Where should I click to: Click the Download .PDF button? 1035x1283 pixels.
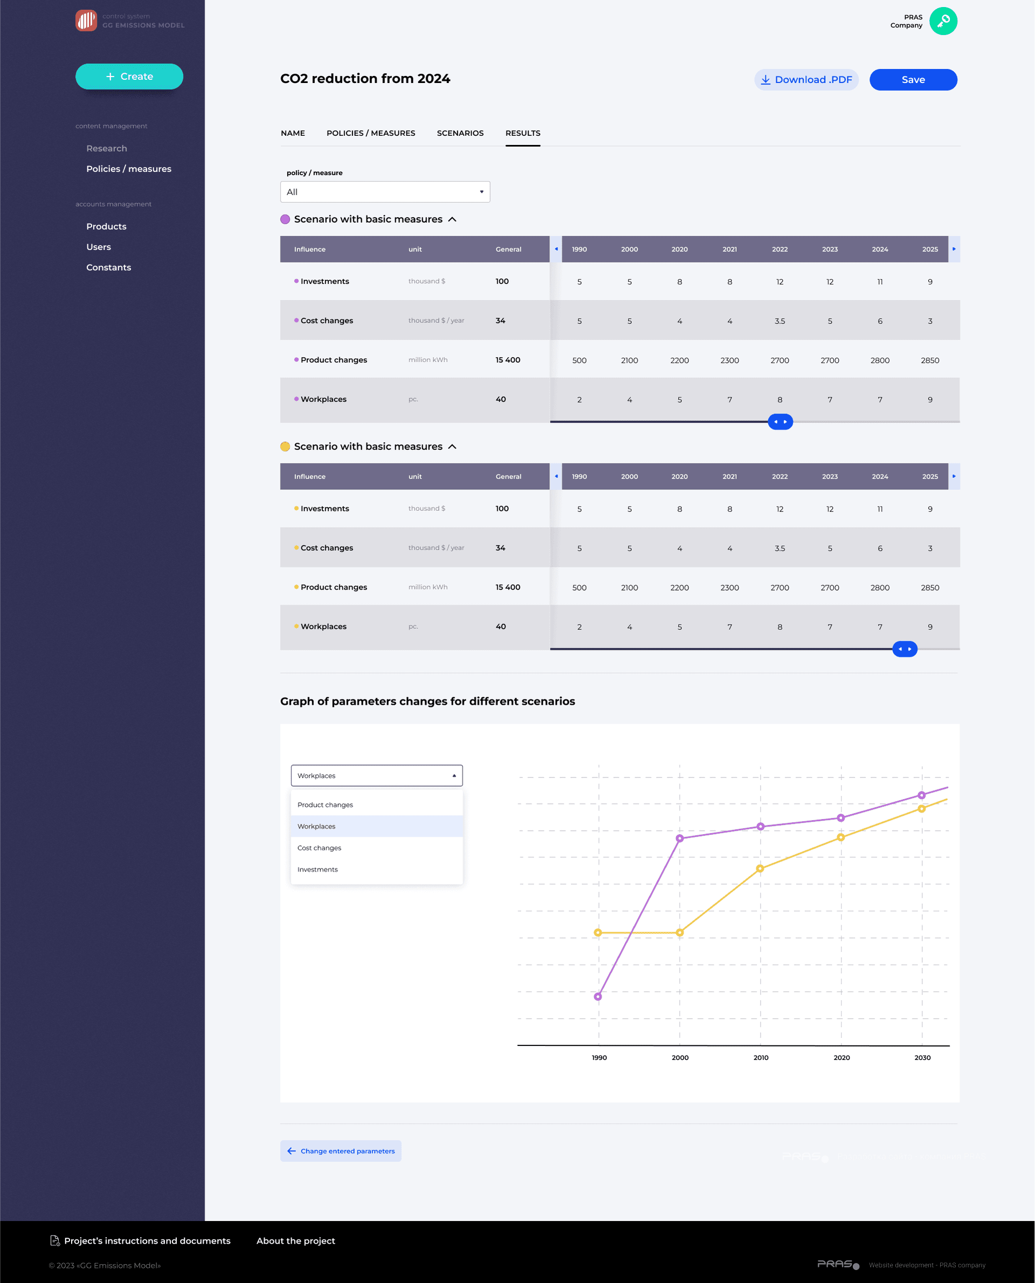(806, 80)
